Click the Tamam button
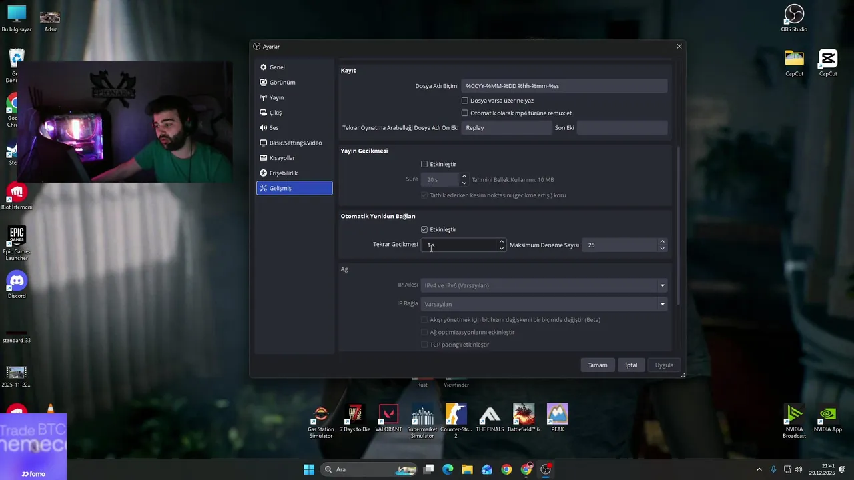Screen dimensions: 854x480 pyautogui.click(x=598, y=365)
